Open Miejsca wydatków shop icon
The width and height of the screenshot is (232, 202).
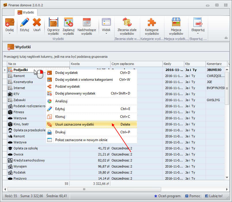[176, 23]
